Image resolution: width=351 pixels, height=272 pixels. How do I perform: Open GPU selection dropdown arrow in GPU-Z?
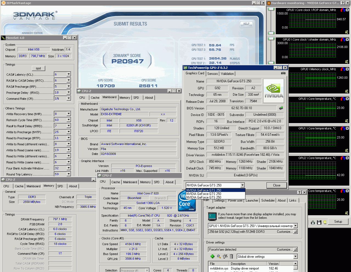[x=242, y=185]
